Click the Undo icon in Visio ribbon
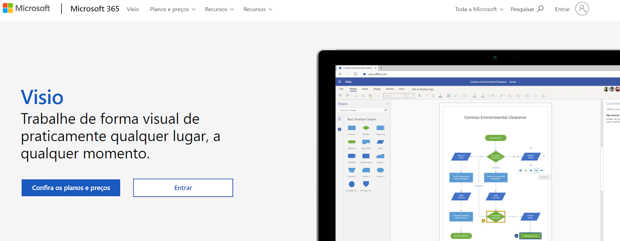This screenshot has height=241, width=620. click(340, 96)
